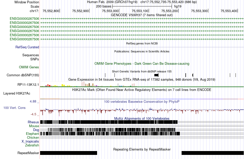Click the -4.5 lower scale value
Image resolution: width=244 pixels, height=159 pixels.
33,114
